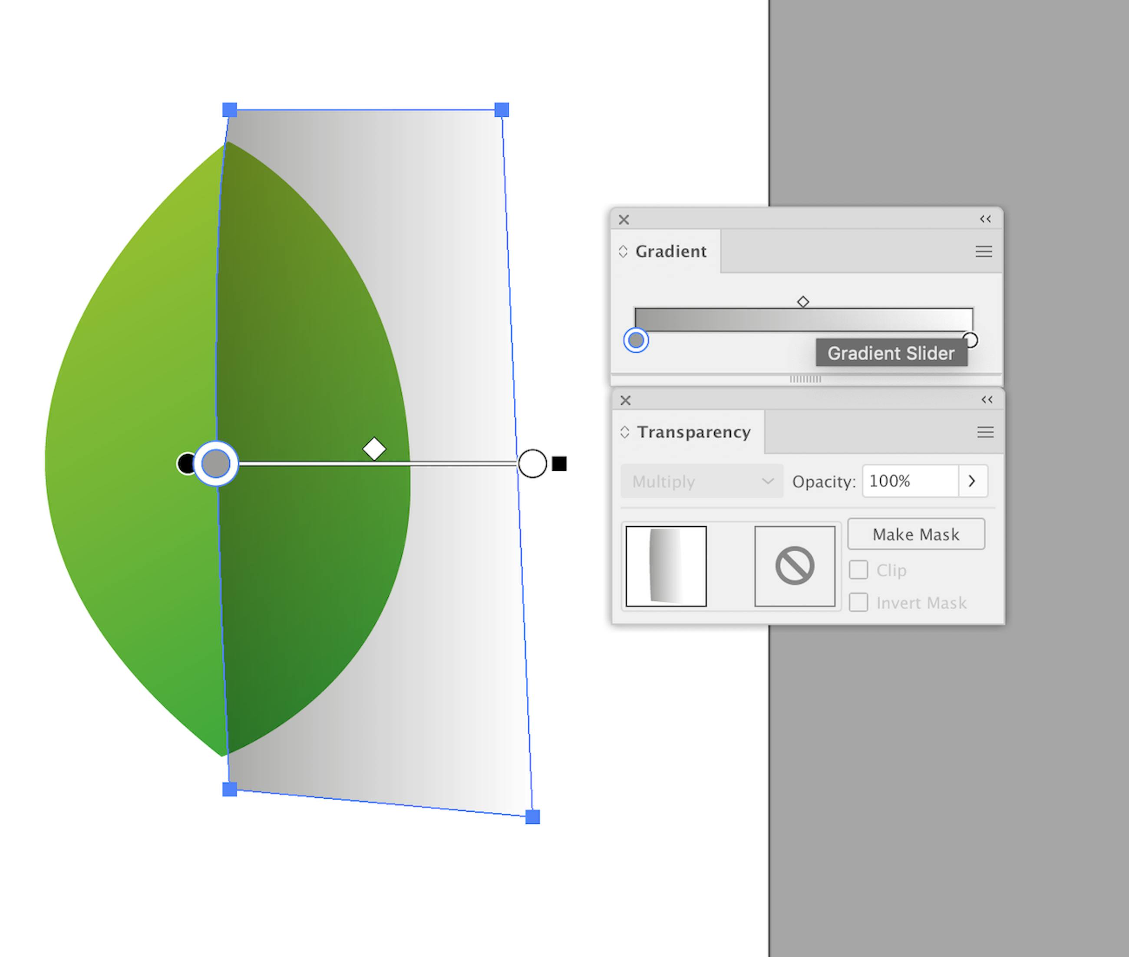This screenshot has width=1129, height=957.
Task: Open the Gradient panel menu
Action: 984,251
